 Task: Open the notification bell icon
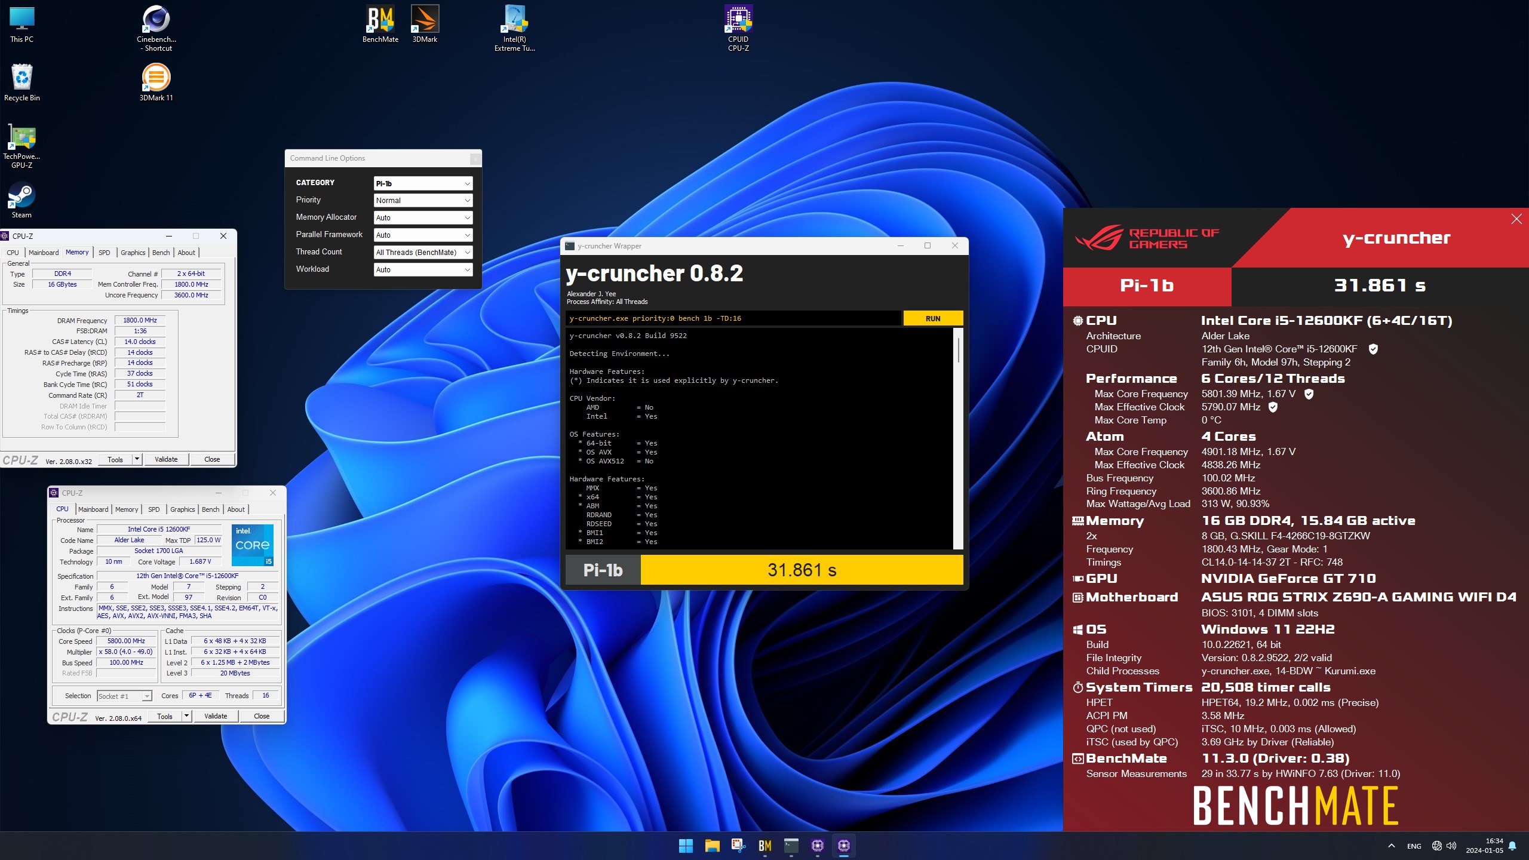(x=1512, y=846)
